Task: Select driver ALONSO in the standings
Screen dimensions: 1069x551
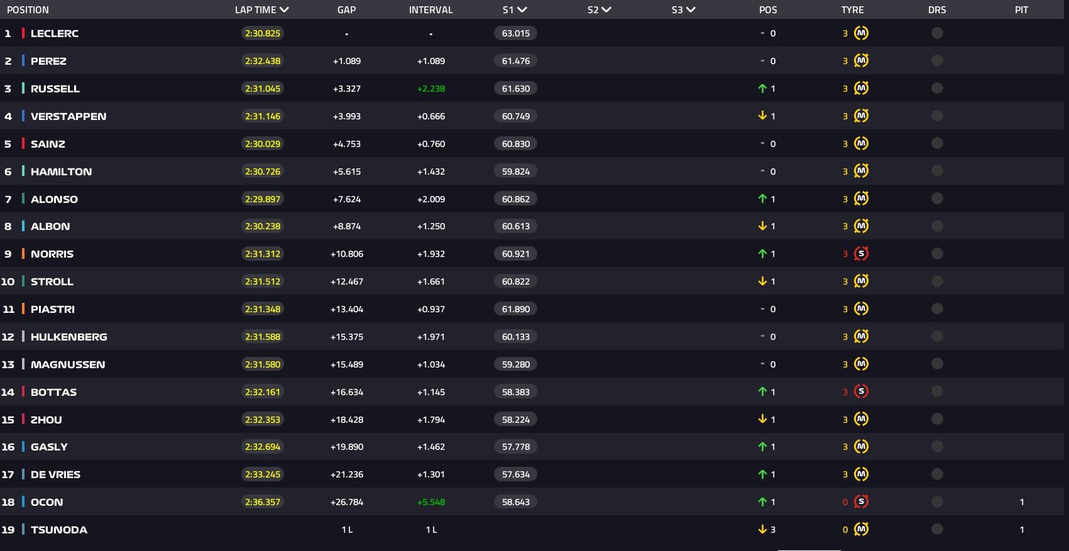Action: (54, 199)
